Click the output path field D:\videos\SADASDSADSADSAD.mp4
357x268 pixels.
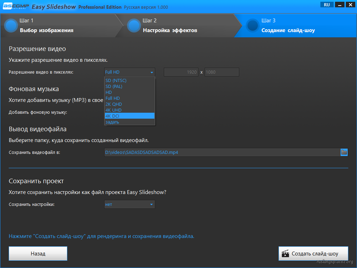(222, 152)
